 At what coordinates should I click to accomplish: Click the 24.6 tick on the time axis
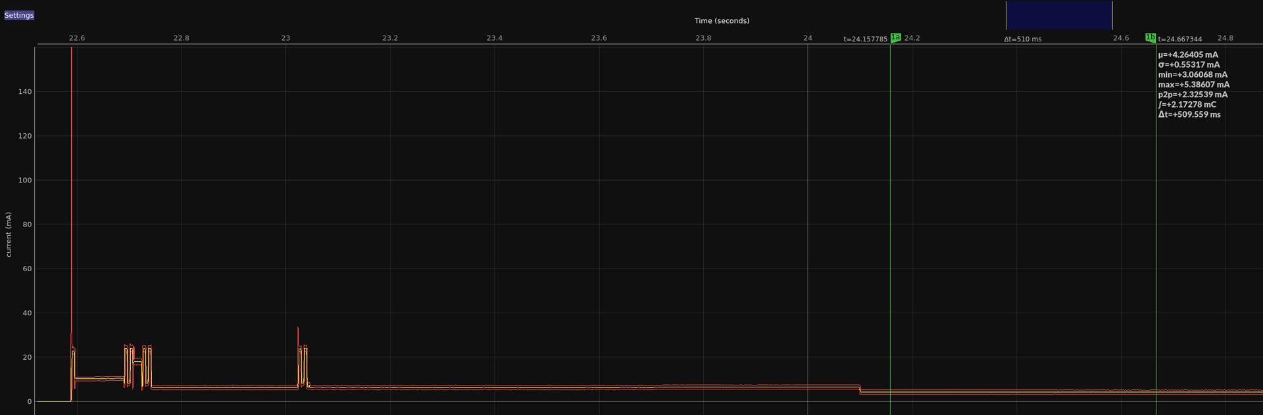tap(1121, 38)
